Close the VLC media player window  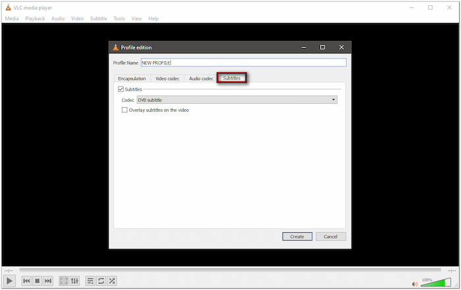tap(449, 8)
